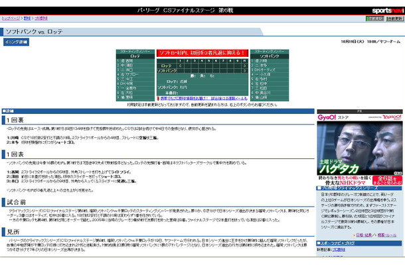Click the ロッテ starting members header
This screenshot has height=265, width=405.
tap(135, 56)
